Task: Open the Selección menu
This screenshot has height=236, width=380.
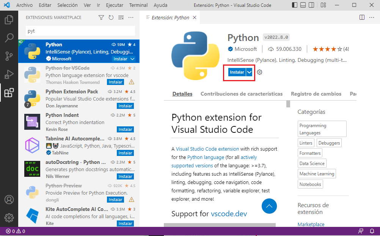Action: (x=68, y=5)
